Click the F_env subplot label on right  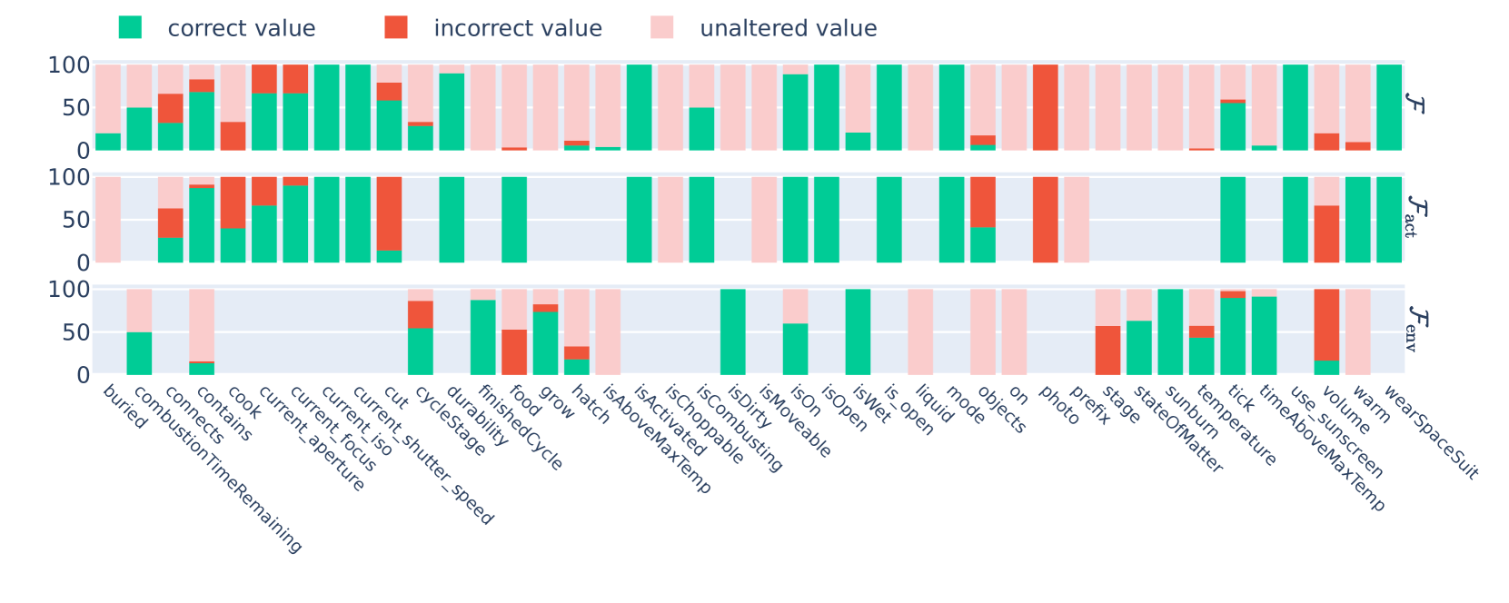(1415, 328)
